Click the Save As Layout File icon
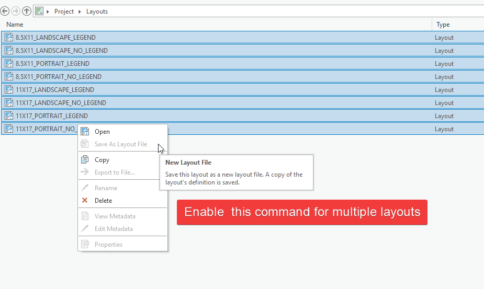Screen dimensions: 484x289 click(x=85, y=144)
